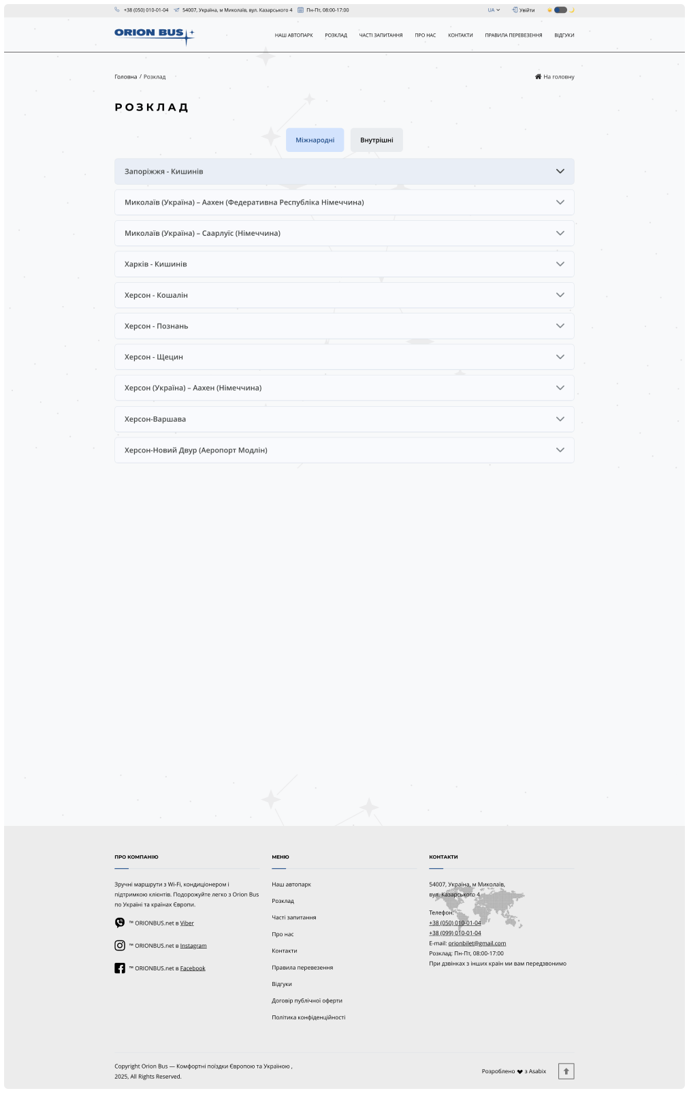The image size is (689, 1093).
Task: Open 'Наш автопарк' in top navigation
Action: (293, 35)
